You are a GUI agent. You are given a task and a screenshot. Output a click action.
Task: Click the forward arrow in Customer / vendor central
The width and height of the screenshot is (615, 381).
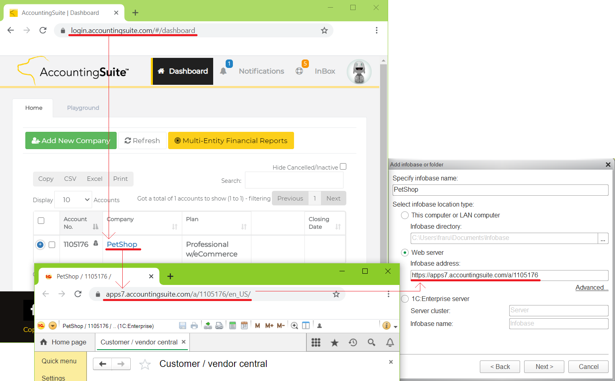click(x=121, y=364)
